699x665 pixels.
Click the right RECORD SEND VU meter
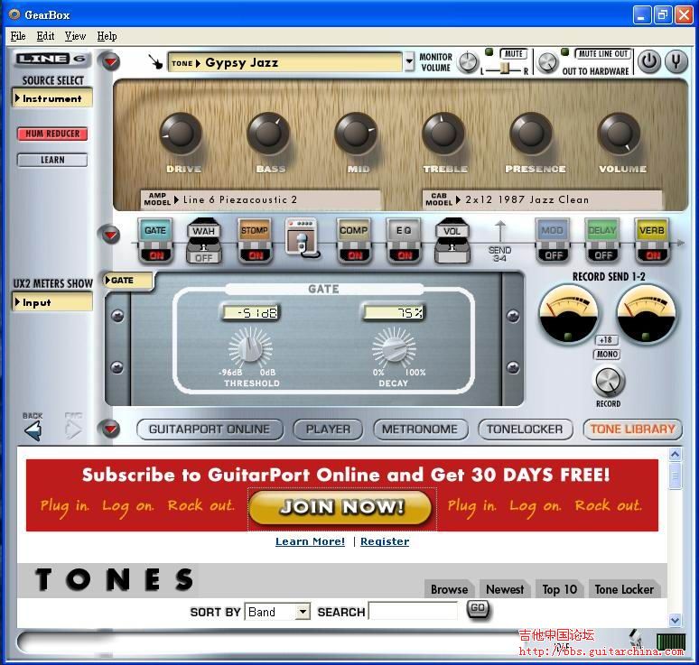646,315
